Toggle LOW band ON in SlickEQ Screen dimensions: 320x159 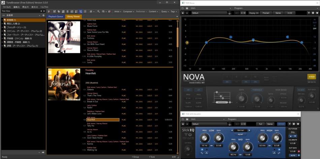(212, 146)
